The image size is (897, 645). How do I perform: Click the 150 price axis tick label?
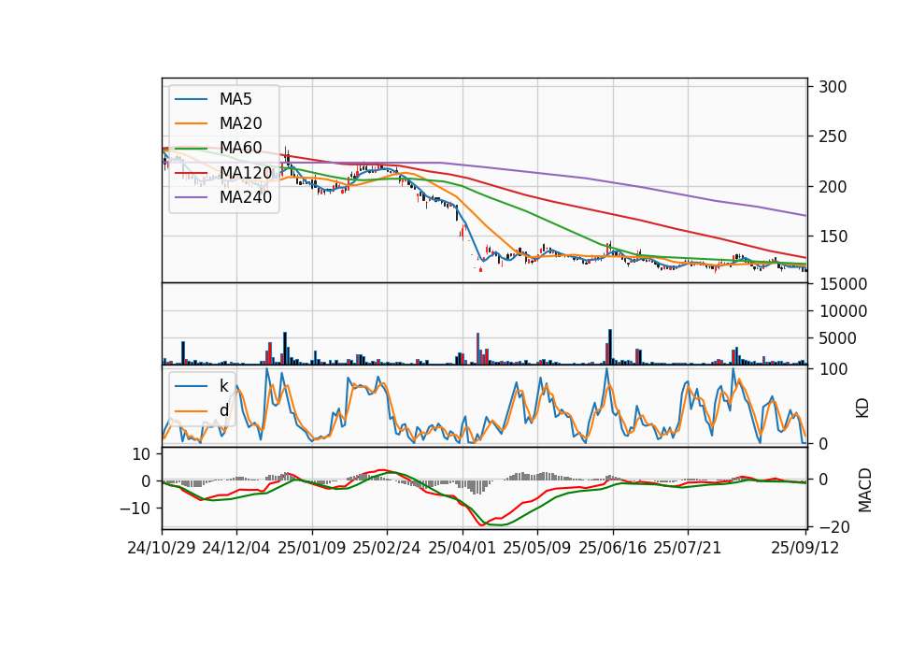point(833,236)
